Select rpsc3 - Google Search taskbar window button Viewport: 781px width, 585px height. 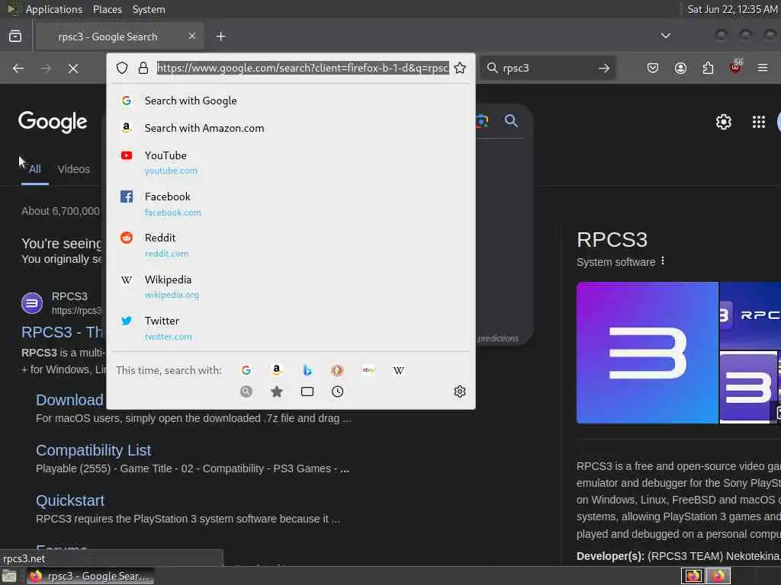click(90, 576)
